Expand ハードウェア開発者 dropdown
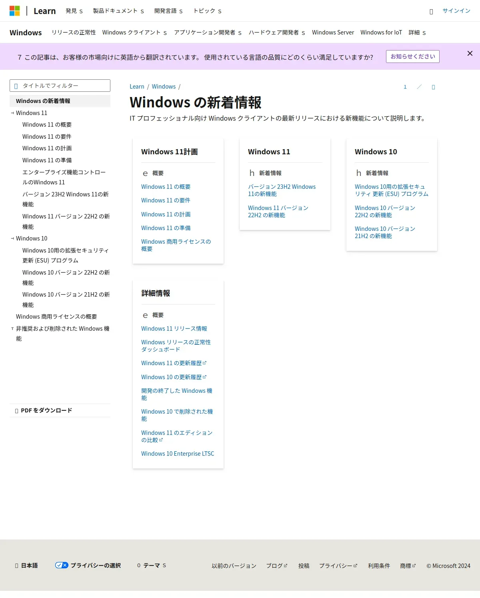The height and width of the screenshot is (598, 480). point(277,32)
